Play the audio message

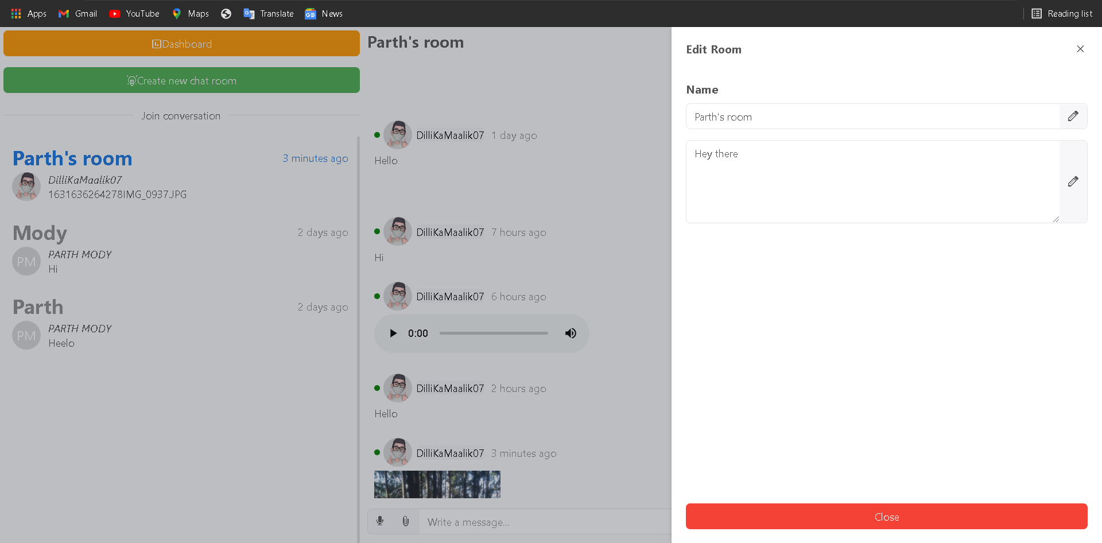click(x=393, y=333)
